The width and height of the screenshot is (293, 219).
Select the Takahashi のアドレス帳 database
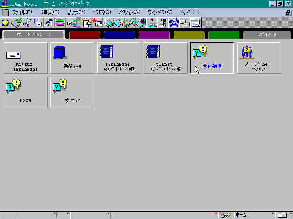coord(119,58)
